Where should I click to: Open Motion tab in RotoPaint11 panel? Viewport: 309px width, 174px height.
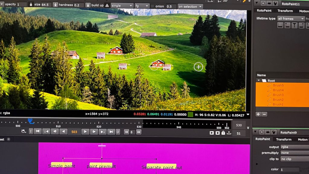304,11
